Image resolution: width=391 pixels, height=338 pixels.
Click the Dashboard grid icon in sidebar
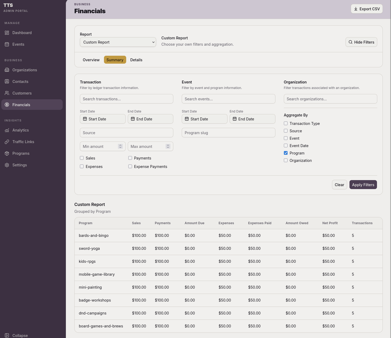(x=7, y=33)
